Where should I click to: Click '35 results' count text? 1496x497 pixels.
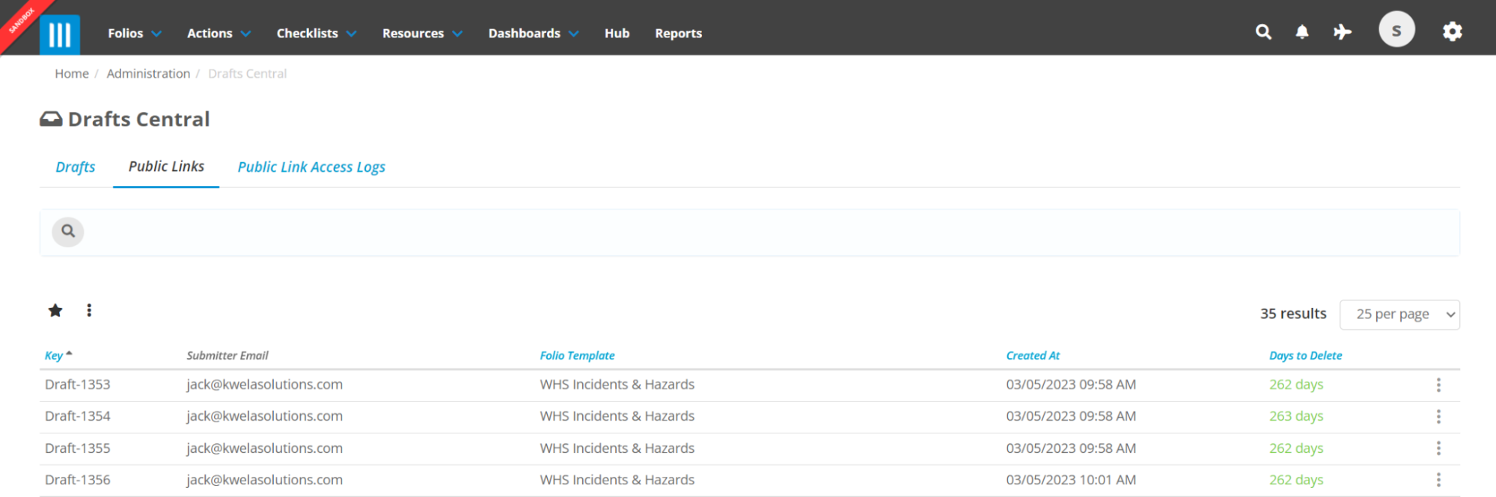1293,314
